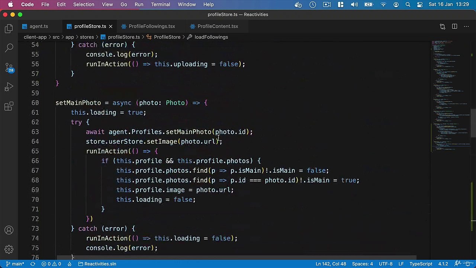Click line number 73 in the gutter
The height and width of the screenshot is (268, 476).
click(x=35, y=229)
